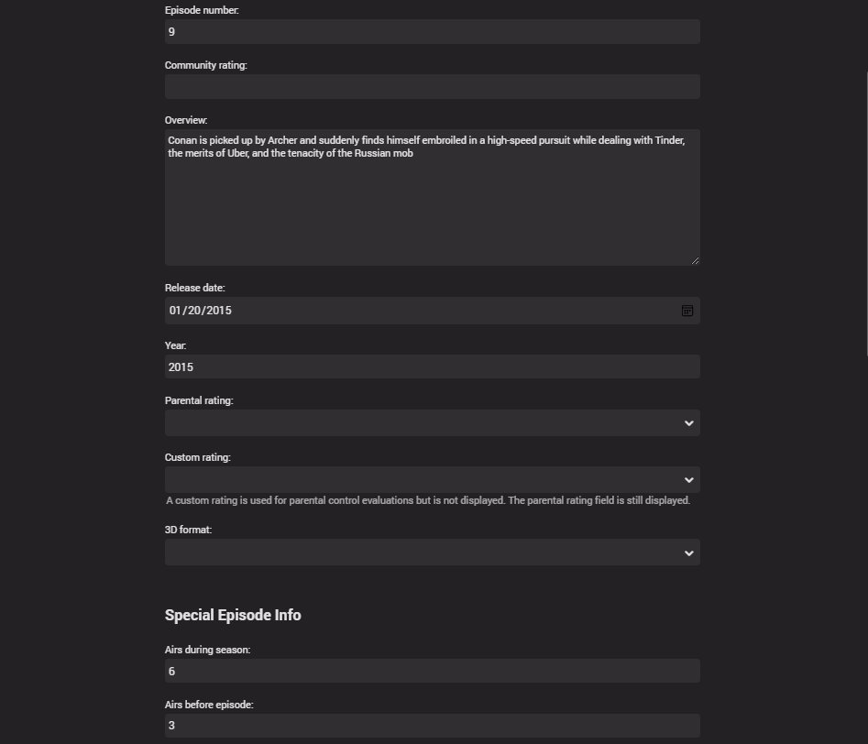Click the "Community rating:" label
868x744 pixels.
coord(206,65)
